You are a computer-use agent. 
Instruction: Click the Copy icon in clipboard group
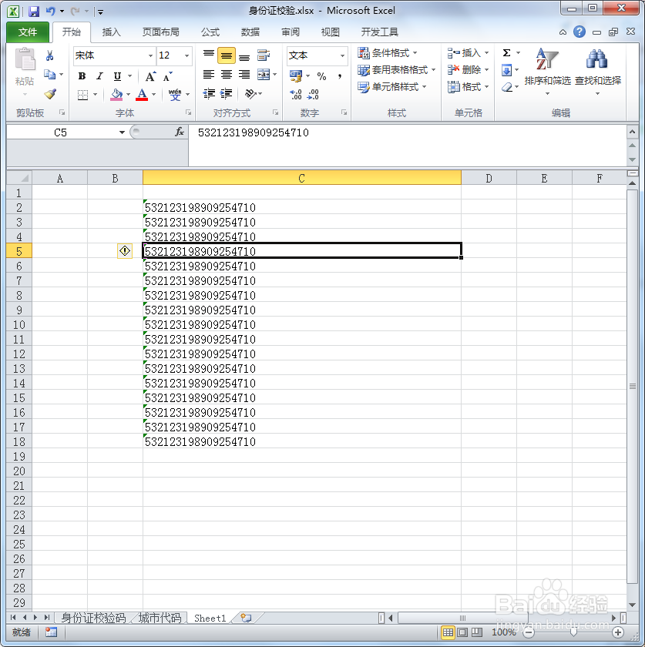coord(50,75)
